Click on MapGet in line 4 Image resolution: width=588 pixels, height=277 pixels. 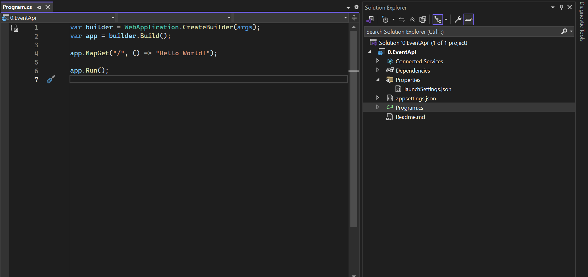(x=97, y=53)
